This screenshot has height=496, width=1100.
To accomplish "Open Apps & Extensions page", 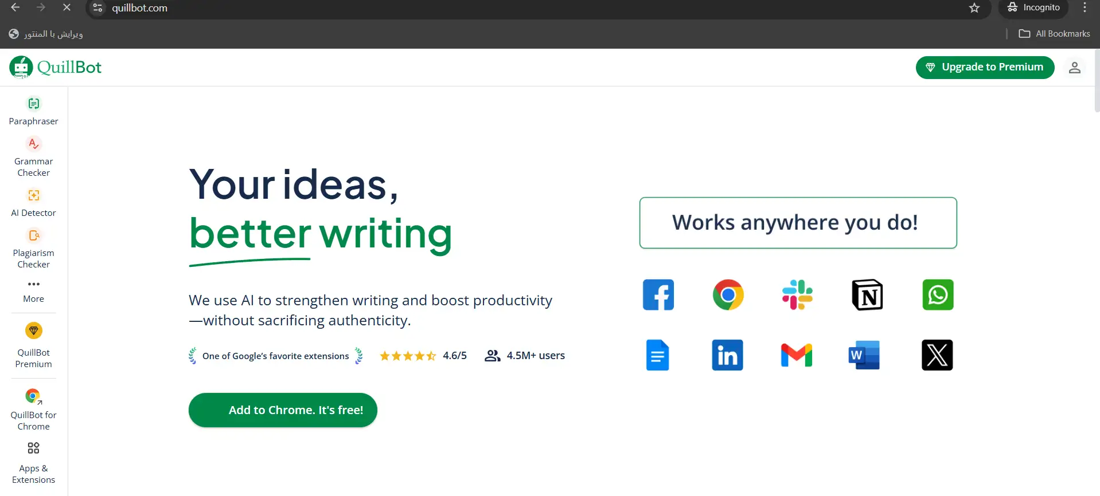I will pyautogui.click(x=34, y=463).
